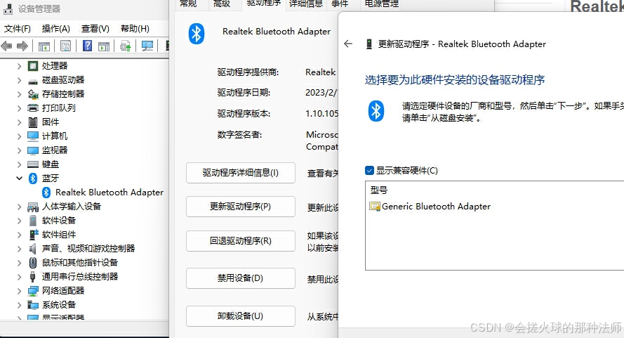This screenshot has height=338, width=624.
Task: Click the mouse icon beside 鼠标和其他指针设备
Action: click(x=33, y=263)
